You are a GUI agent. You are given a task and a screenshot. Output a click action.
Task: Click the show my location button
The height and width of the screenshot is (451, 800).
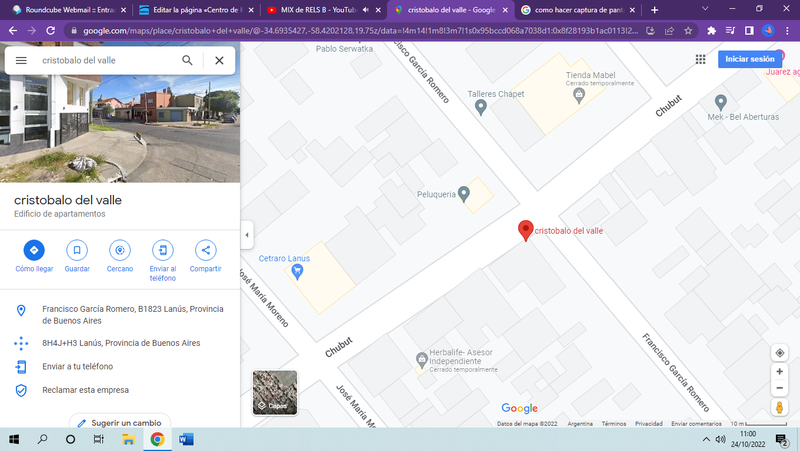pos(779,353)
